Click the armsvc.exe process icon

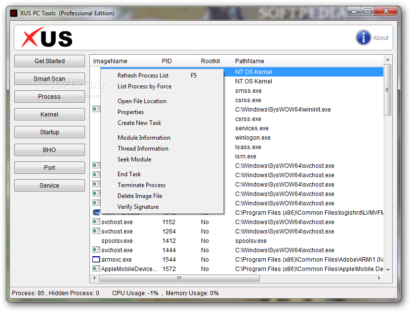click(96, 259)
